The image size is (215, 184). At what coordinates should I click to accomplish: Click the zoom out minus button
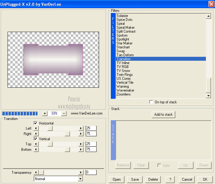(x=64, y=113)
